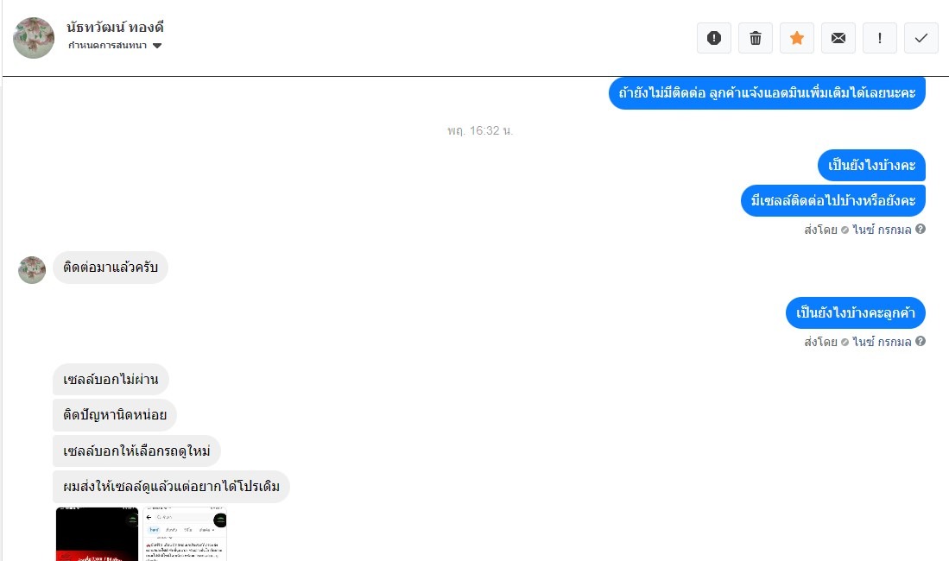Viewport: 949px width, 561px height.
Task: Click the help icon beside first ไนซ์ กรกมล
Action: [920, 229]
